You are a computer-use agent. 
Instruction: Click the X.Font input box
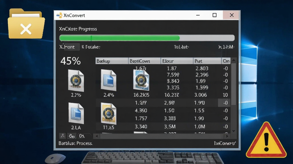point(72,47)
